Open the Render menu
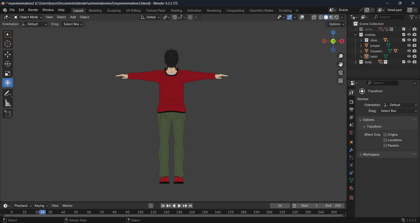The height and width of the screenshot is (223, 420). [33, 10]
